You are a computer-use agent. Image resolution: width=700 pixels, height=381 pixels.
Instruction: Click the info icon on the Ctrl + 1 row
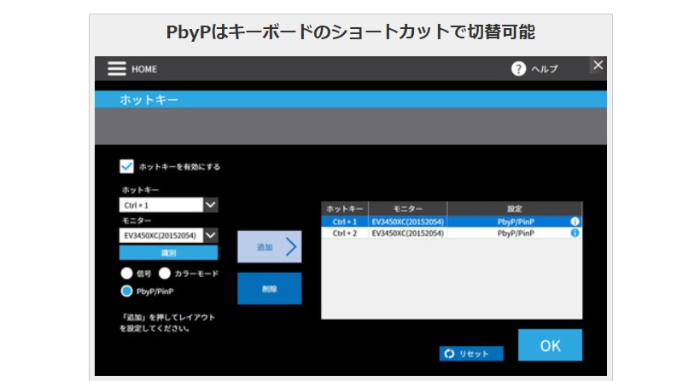[x=575, y=221]
